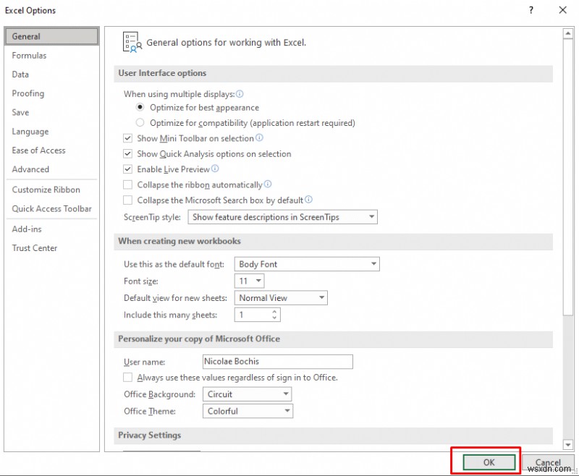Select Optimize for best appearance radio button

pyautogui.click(x=140, y=107)
